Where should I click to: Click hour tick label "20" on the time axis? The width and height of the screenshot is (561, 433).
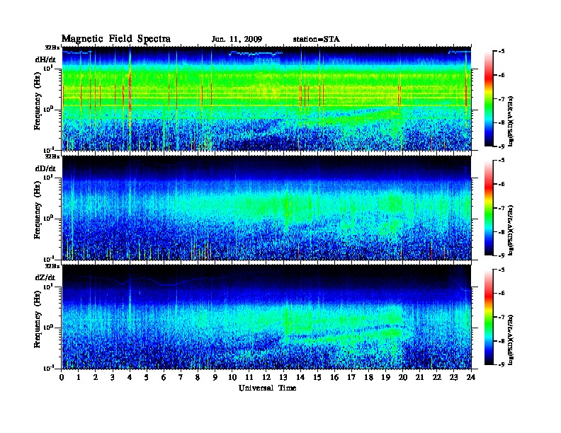click(403, 377)
